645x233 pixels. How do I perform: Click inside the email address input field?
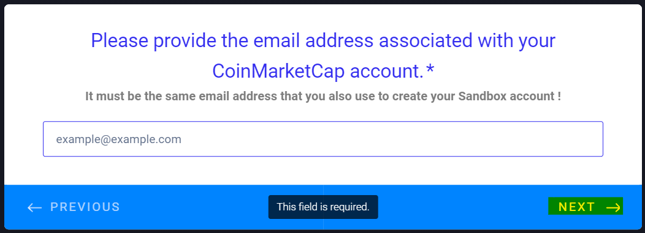point(323,139)
